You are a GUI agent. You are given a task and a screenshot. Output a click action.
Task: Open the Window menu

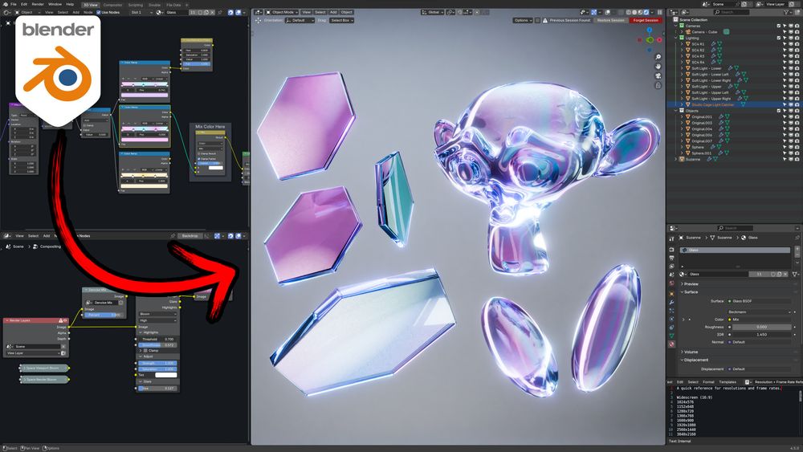click(x=55, y=4)
